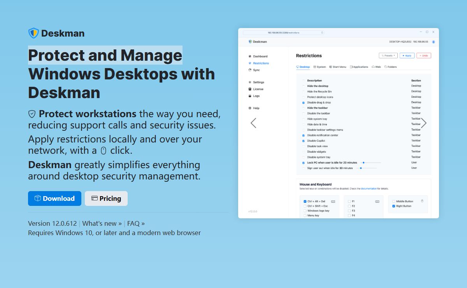Click the Deskman shield logo
Image resolution: width=467 pixels, height=288 pixels.
point(33,33)
